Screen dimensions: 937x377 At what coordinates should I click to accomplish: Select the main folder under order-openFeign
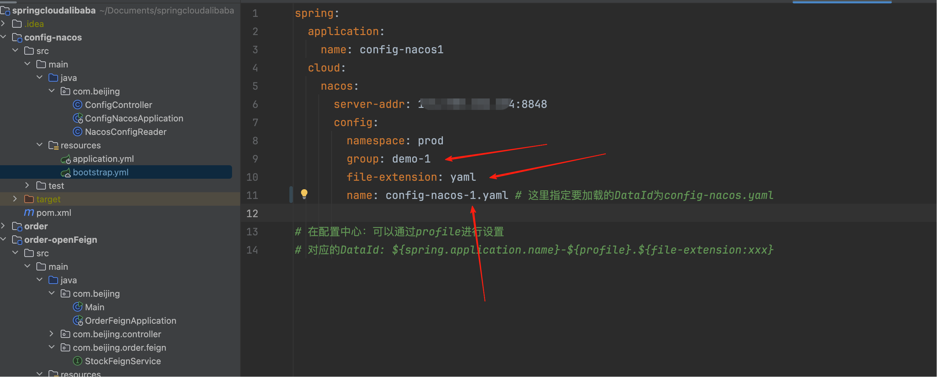coord(58,266)
